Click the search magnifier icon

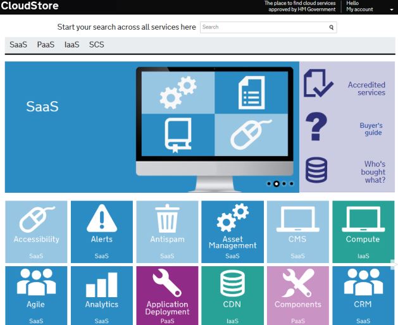pos(331,27)
